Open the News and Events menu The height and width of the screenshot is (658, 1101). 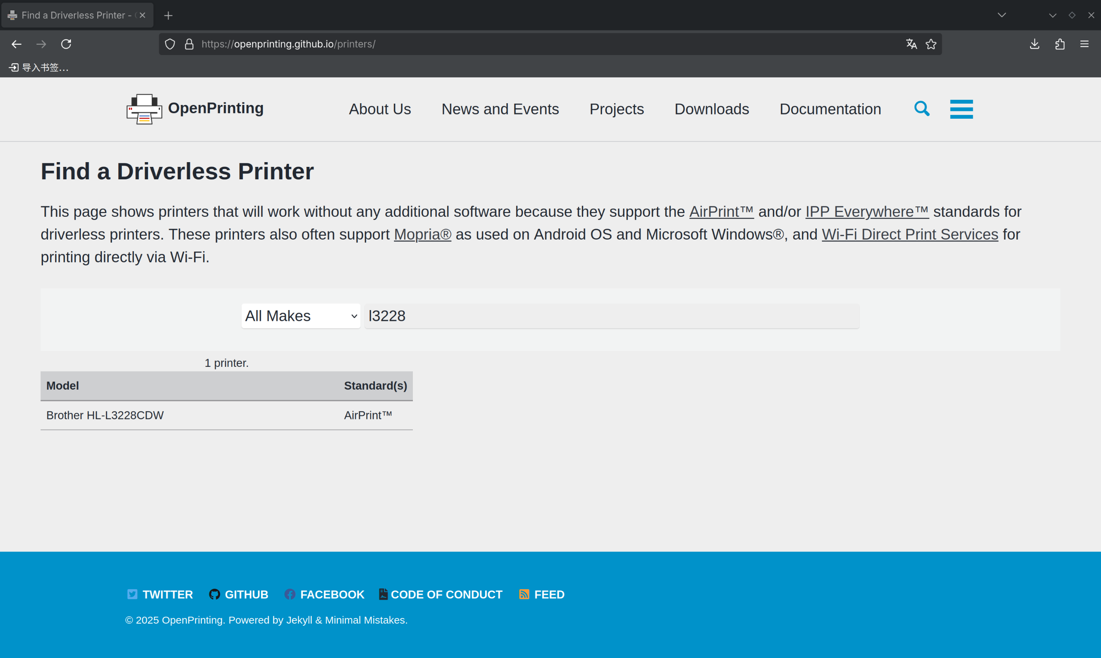click(500, 109)
